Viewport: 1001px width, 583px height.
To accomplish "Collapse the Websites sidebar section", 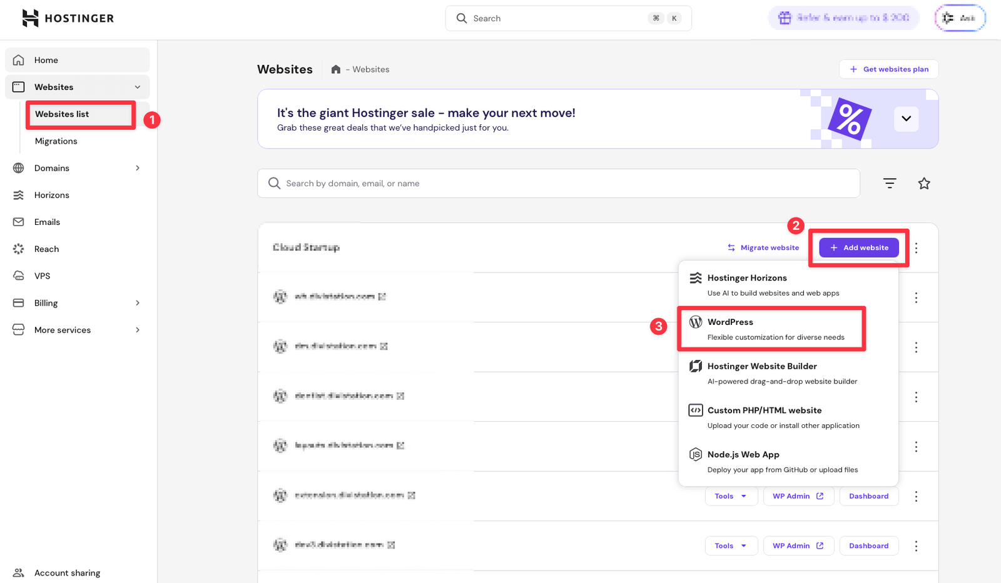I will point(138,87).
